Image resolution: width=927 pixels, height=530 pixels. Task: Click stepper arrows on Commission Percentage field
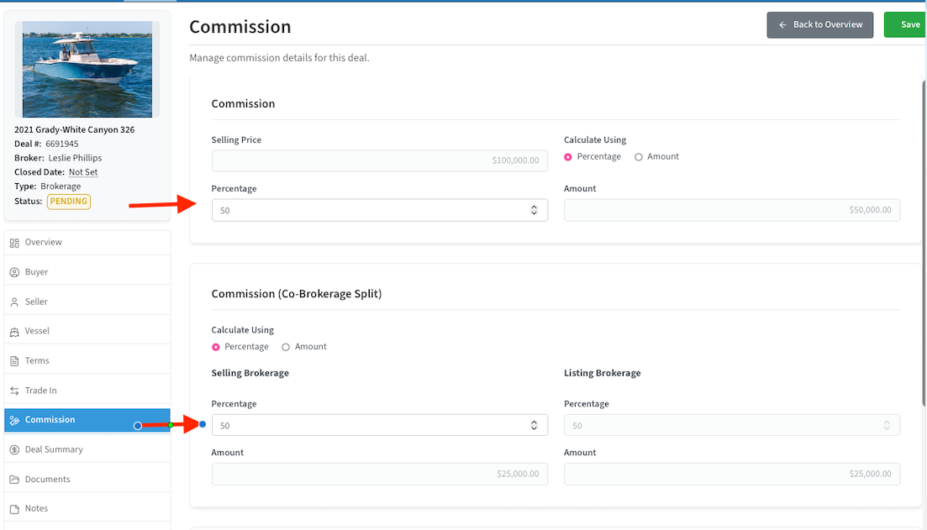pos(534,210)
